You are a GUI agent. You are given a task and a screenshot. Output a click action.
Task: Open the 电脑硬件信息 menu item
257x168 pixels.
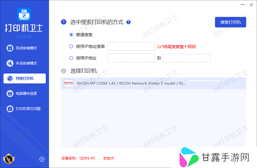(24, 94)
